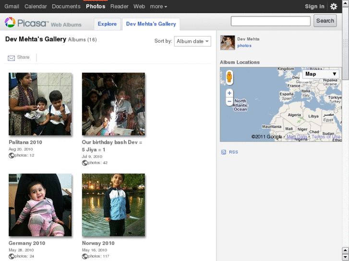Open the Map type dropdown
This screenshot has height=261, width=349.
(x=321, y=74)
